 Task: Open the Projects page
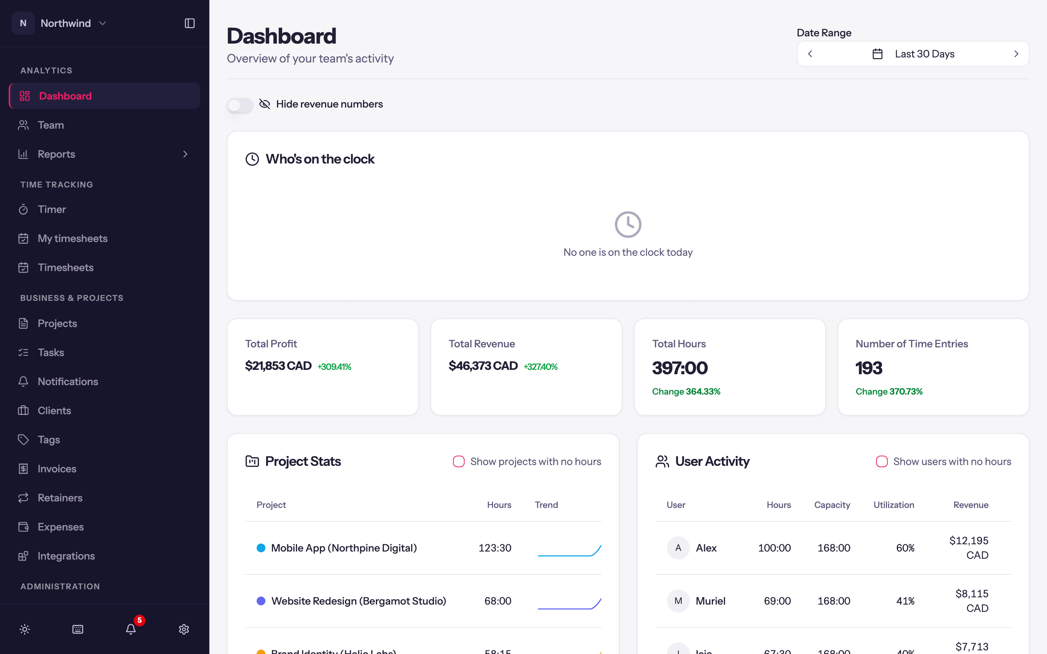click(x=104, y=323)
